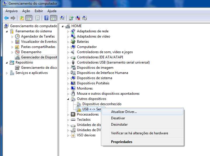Click the update driver software toolbar icon
The width and height of the screenshot is (210, 156).
tap(71, 18)
